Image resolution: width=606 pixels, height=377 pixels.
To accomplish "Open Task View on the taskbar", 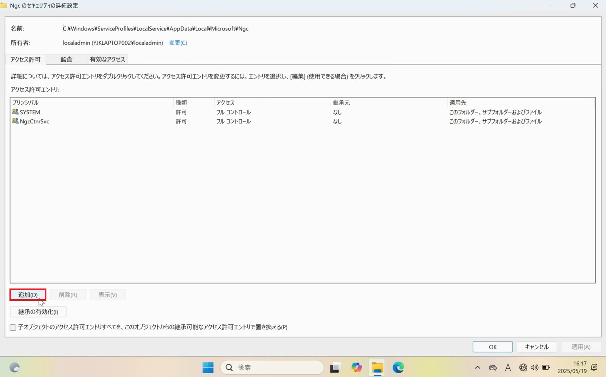I will coord(335,368).
